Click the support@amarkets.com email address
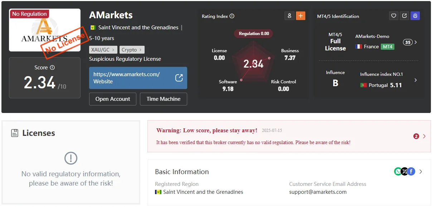The height and width of the screenshot is (207, 432). pos(318,192)
